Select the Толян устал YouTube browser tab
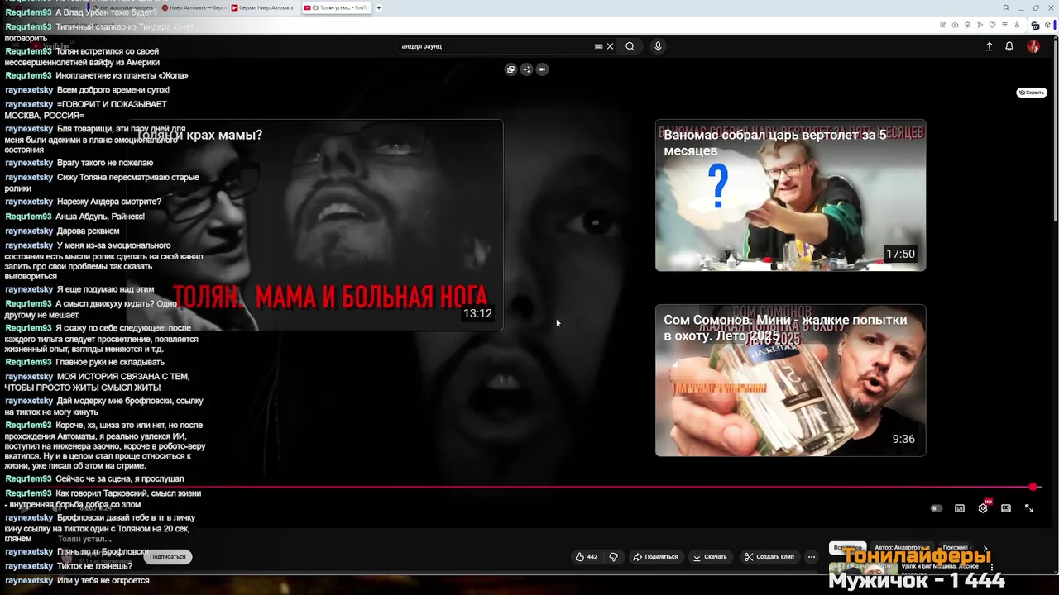The width and height of the screenshot is (1059, 595). point(336,7)
